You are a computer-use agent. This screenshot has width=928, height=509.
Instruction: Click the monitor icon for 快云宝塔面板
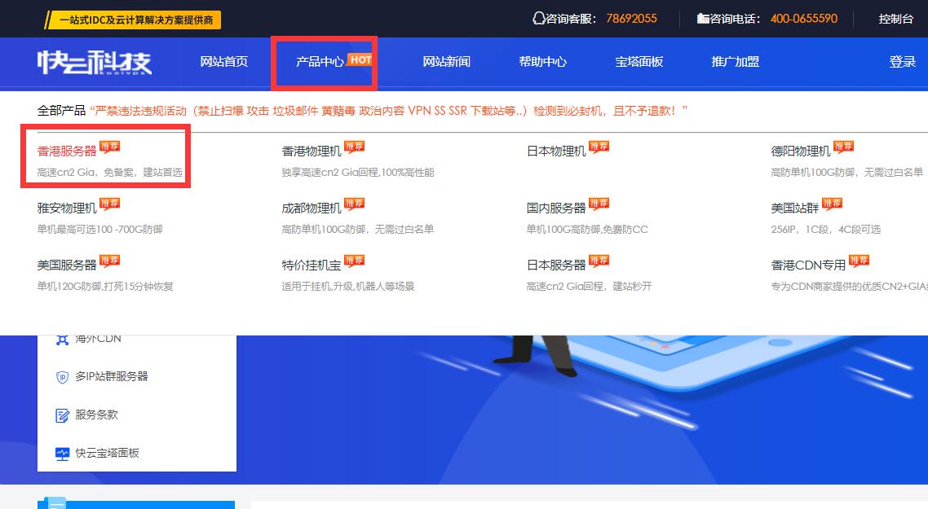pyautogui.click(x=63, y=454)
